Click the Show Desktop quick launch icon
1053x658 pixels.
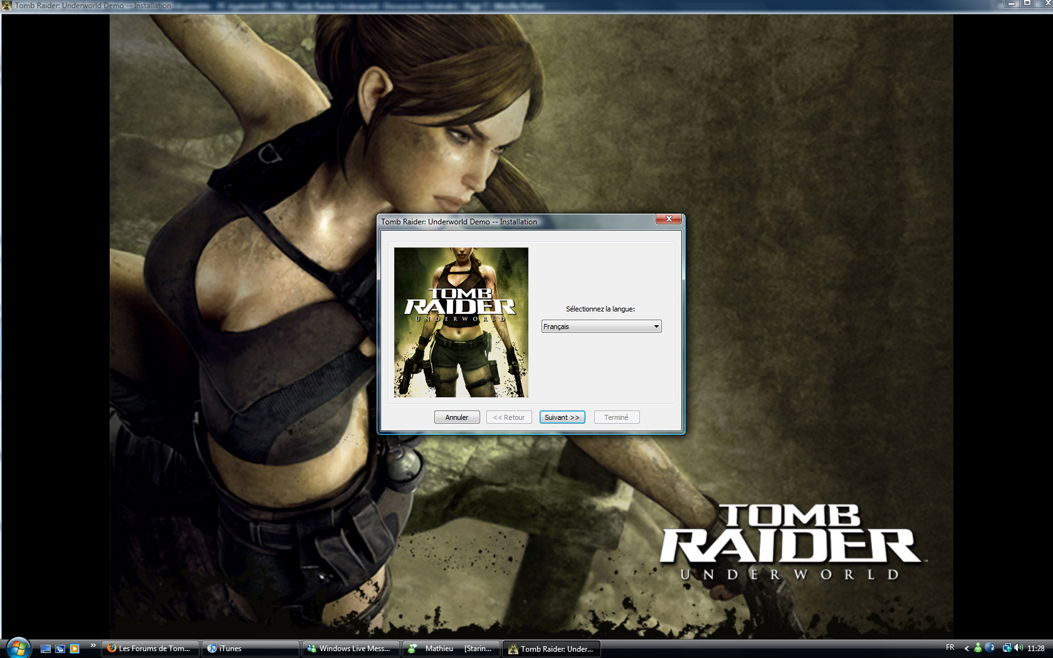(x=46, y=649)
